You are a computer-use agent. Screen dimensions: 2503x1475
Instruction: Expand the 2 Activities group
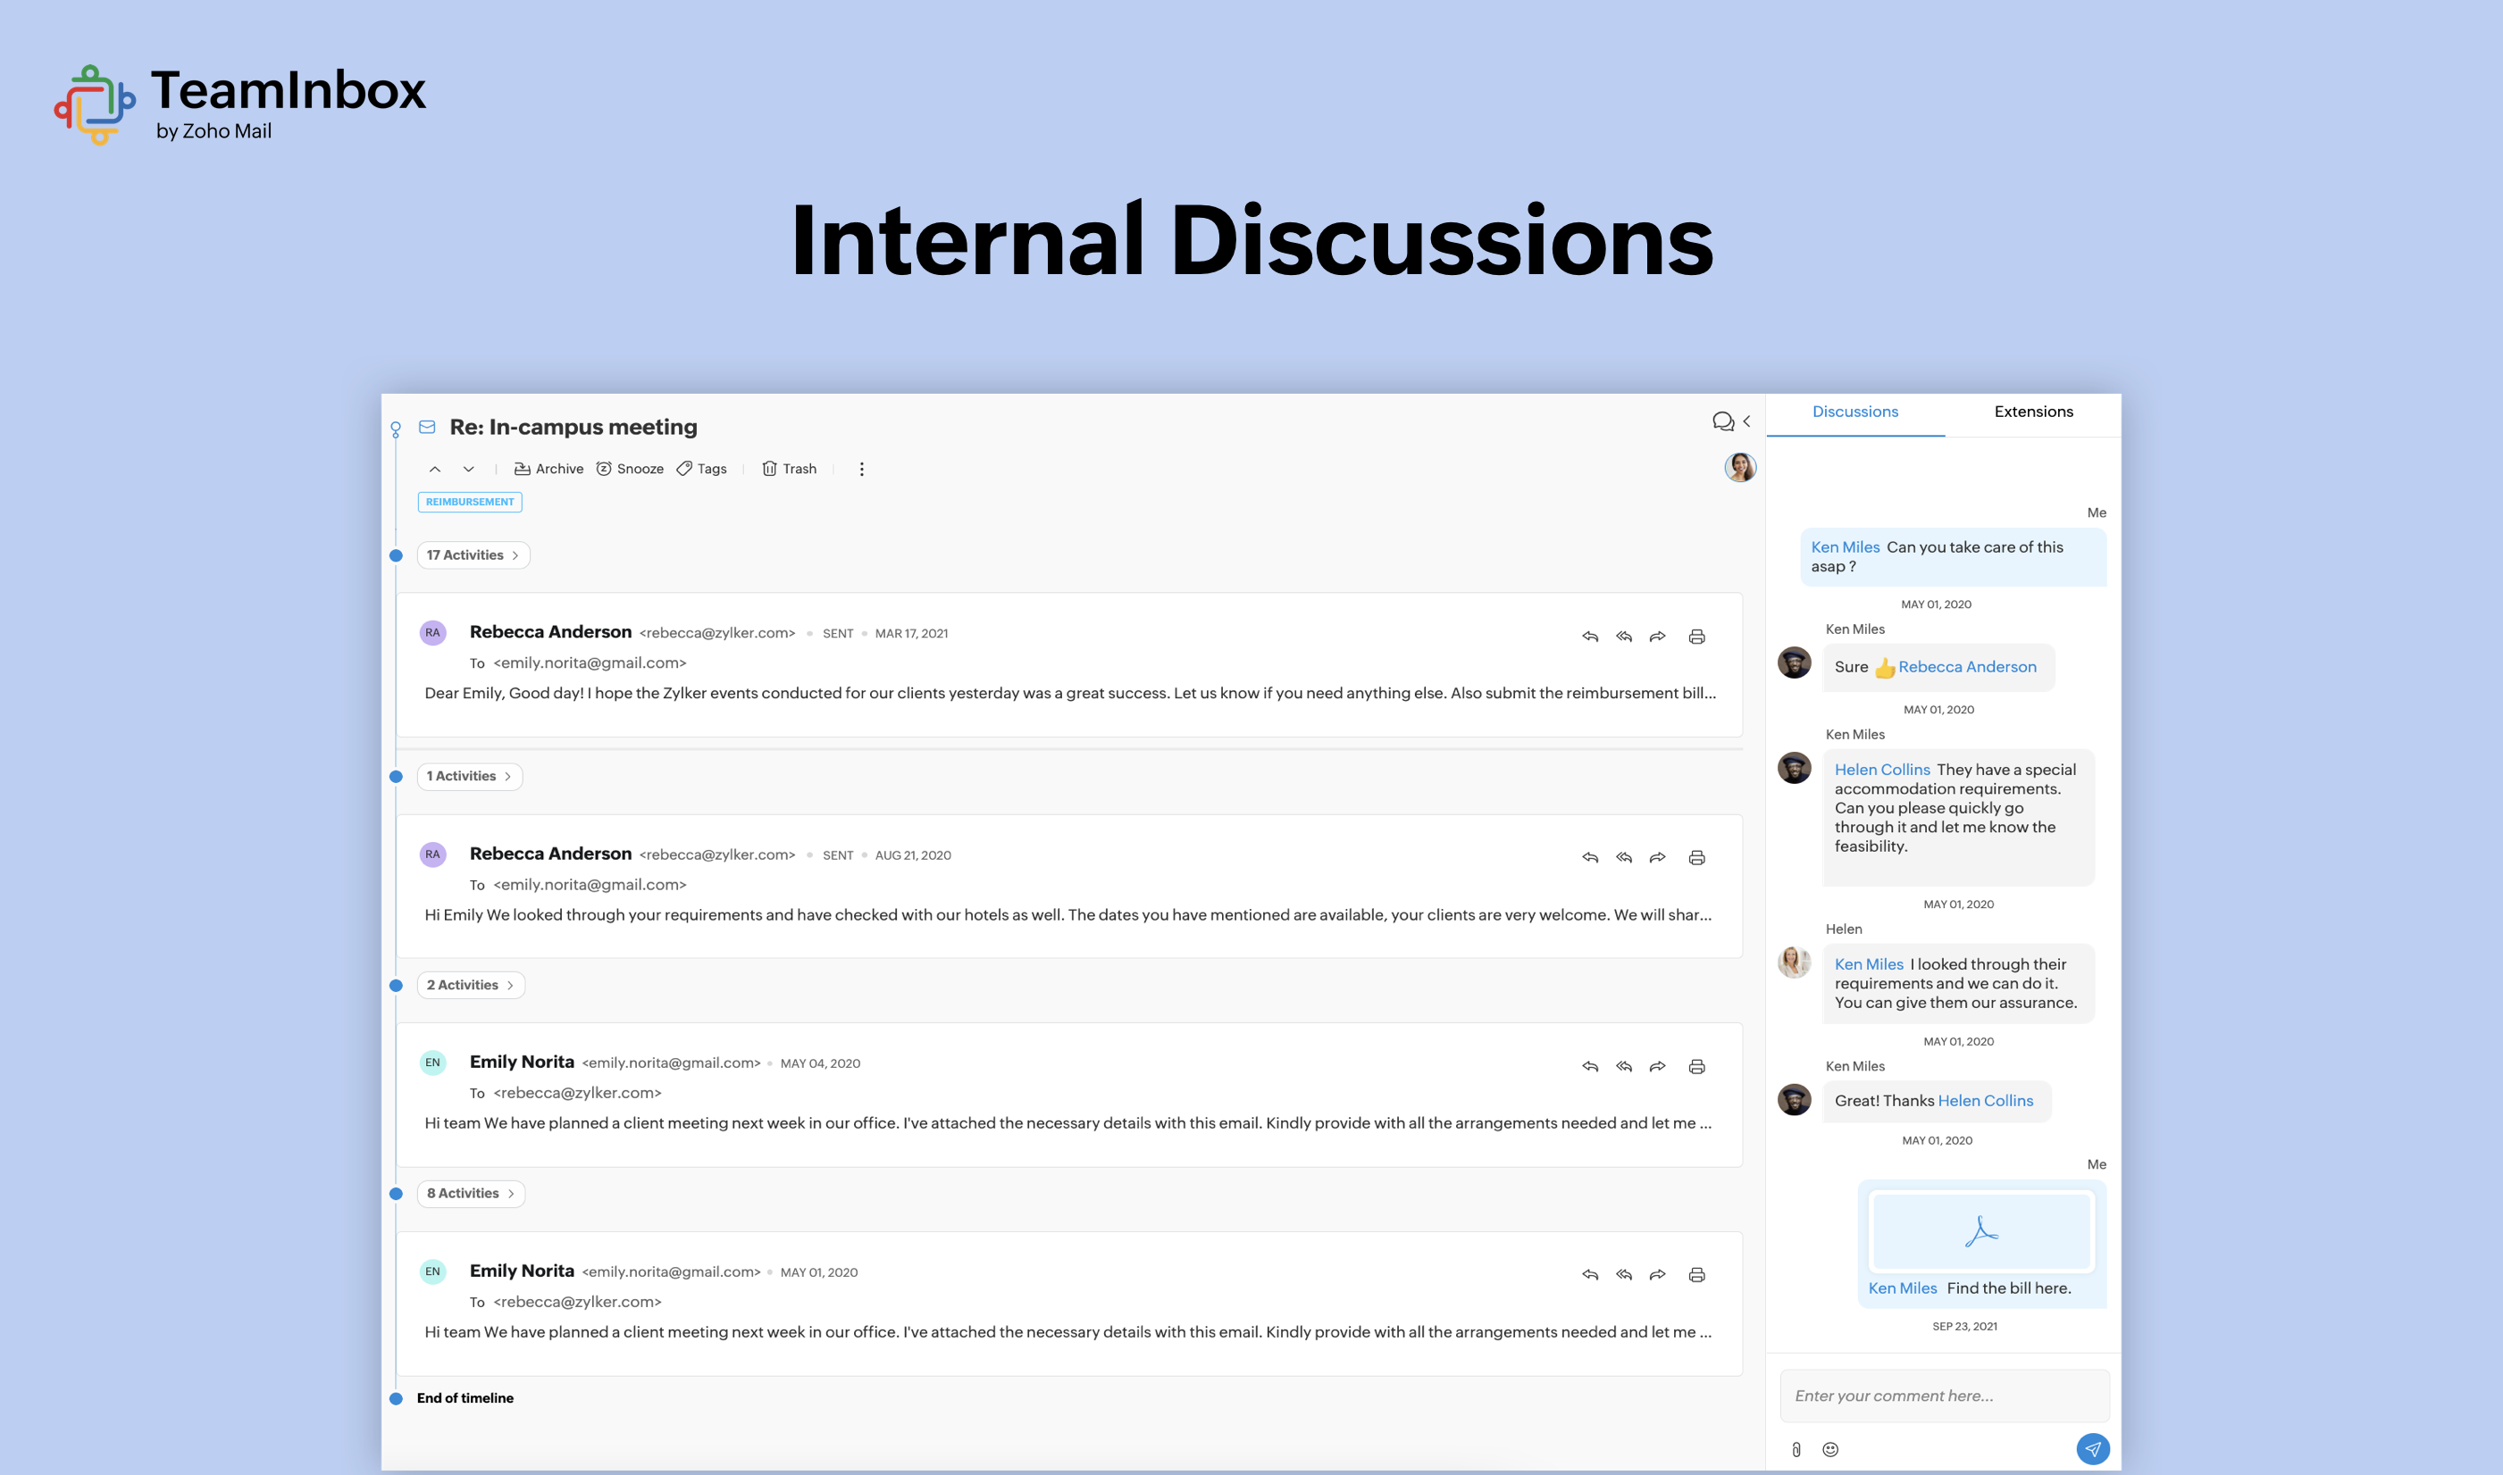point(471,985)
